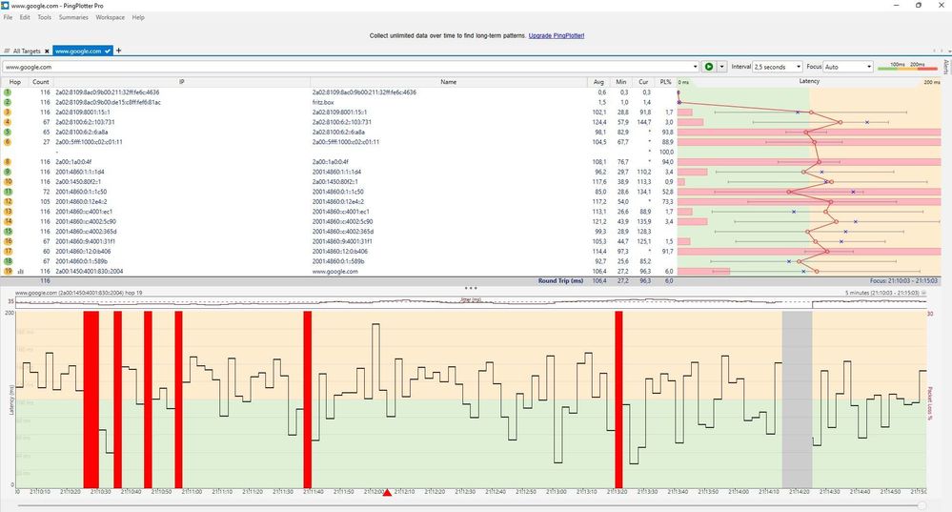Open the target address history dropdown

pos(695,67)
